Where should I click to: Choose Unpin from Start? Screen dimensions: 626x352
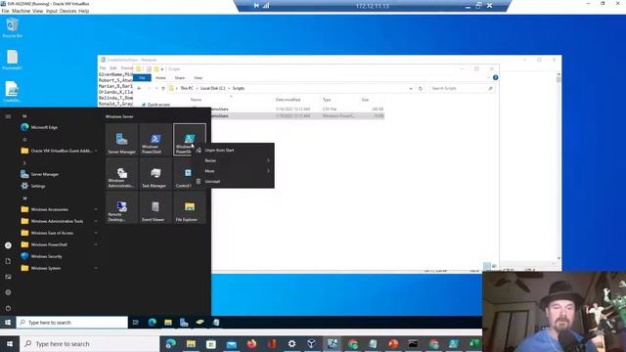click(234, 150)
